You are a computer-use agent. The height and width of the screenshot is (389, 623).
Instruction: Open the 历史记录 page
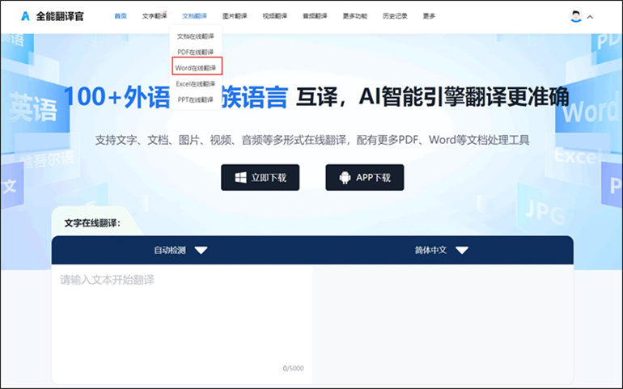395,16
